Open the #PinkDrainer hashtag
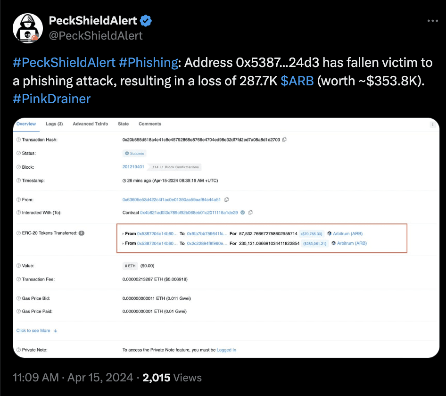The image size is (446, 396). click(x=51, y=99)
